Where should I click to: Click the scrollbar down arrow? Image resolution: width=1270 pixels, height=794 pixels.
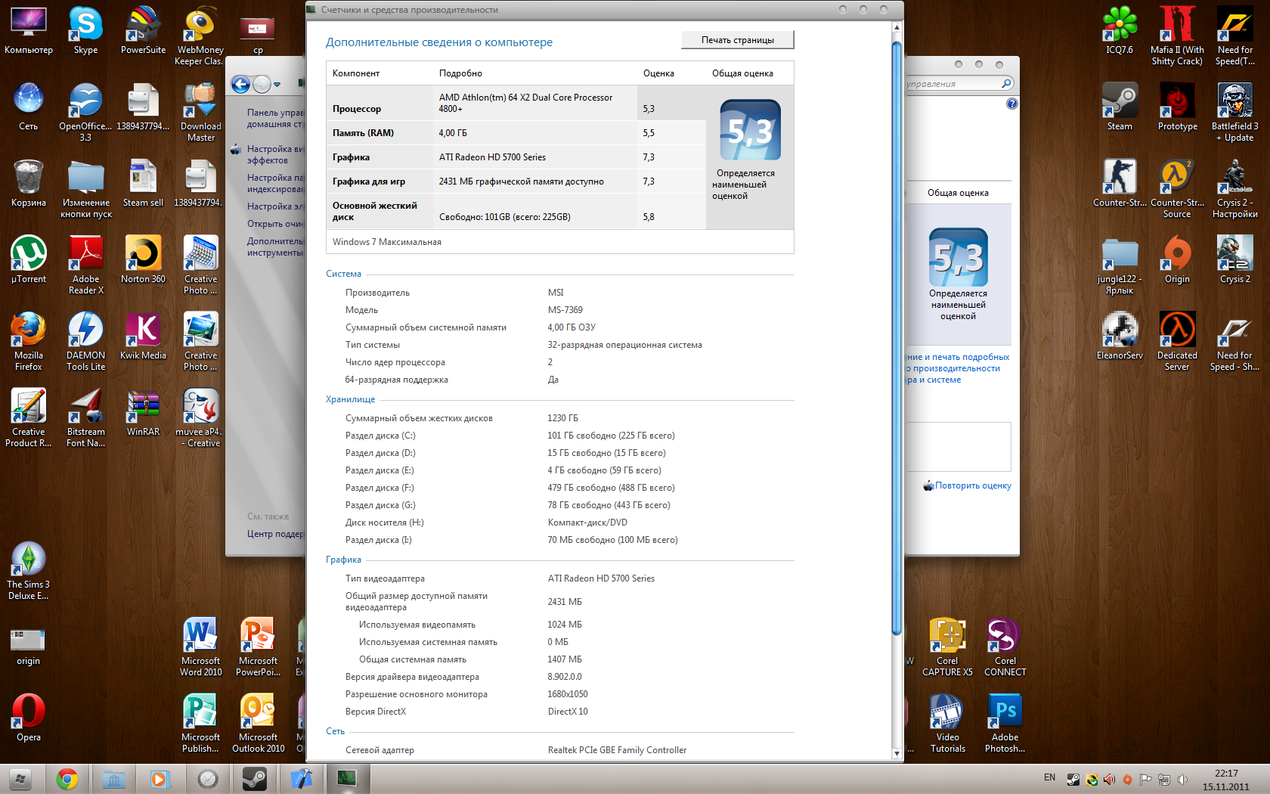897,753
